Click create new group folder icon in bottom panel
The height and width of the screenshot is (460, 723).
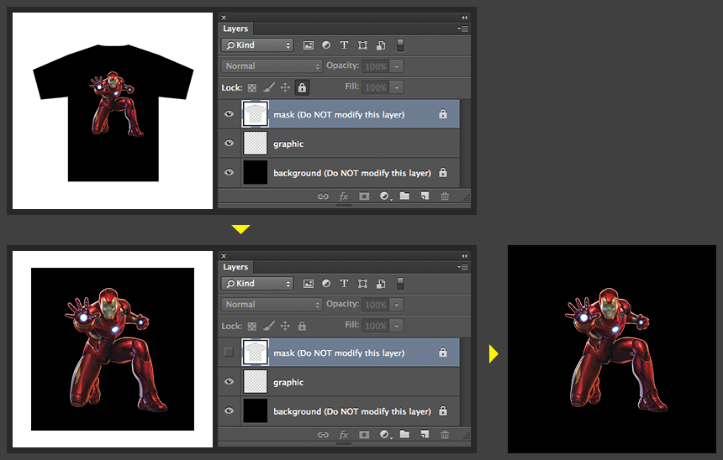[404, 435]
